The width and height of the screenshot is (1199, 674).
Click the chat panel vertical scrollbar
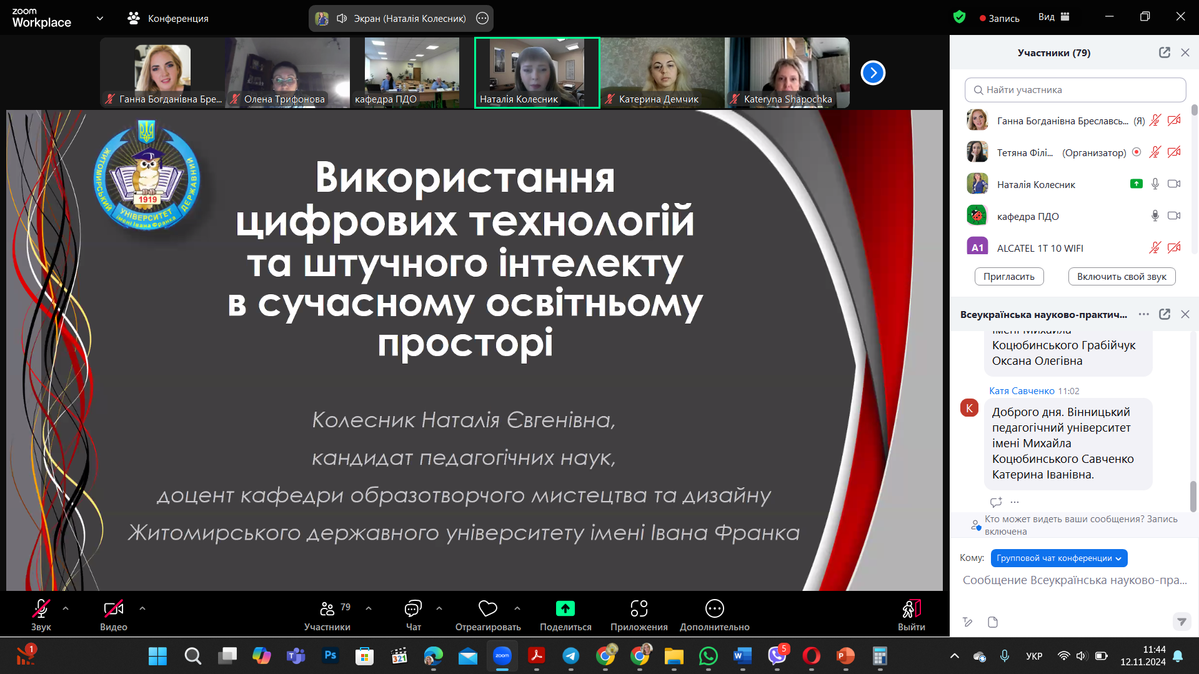click(x=1193, y=496)
